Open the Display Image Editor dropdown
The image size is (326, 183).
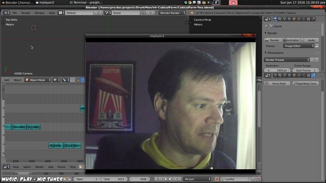tap(298, 46)
